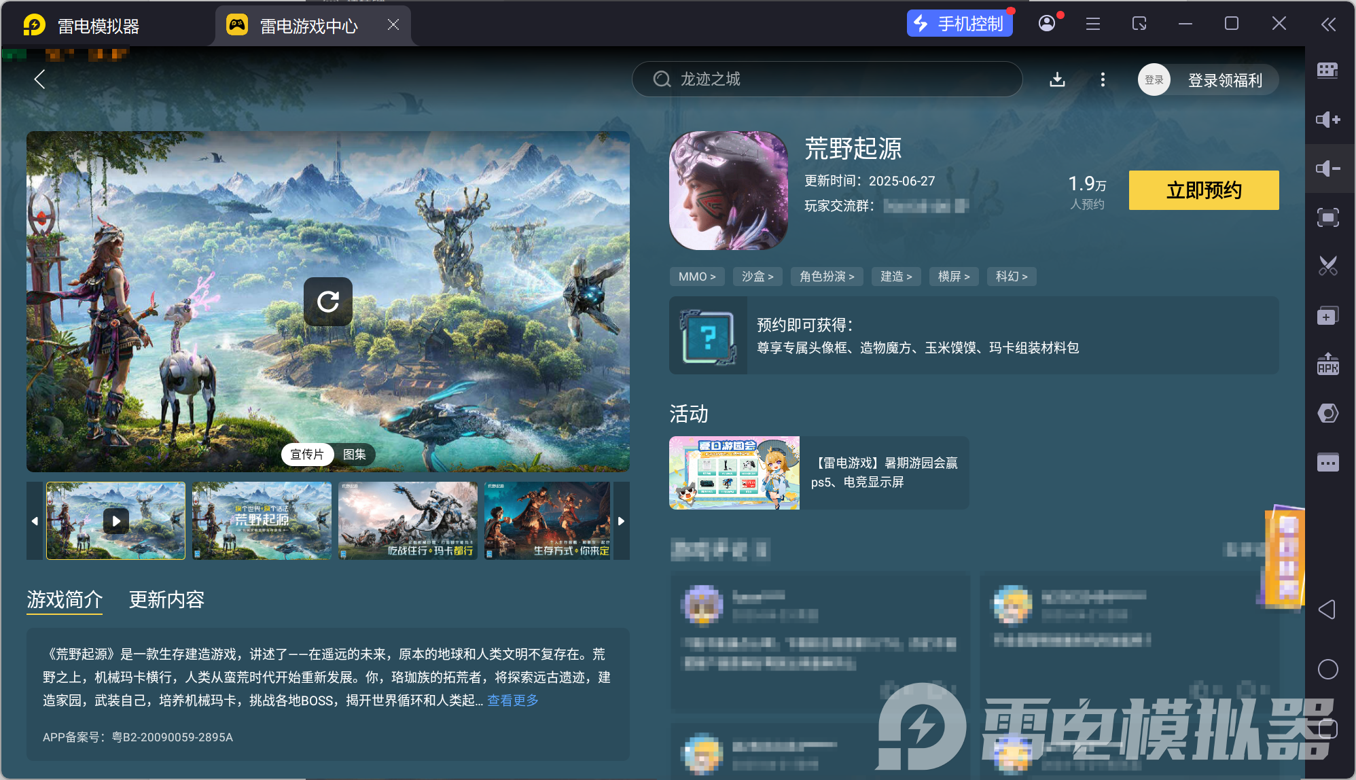Screen dimensions: 1356x780
Task: Toggle fullscreen mode from the sidebar
Action: click(1327, 217)
